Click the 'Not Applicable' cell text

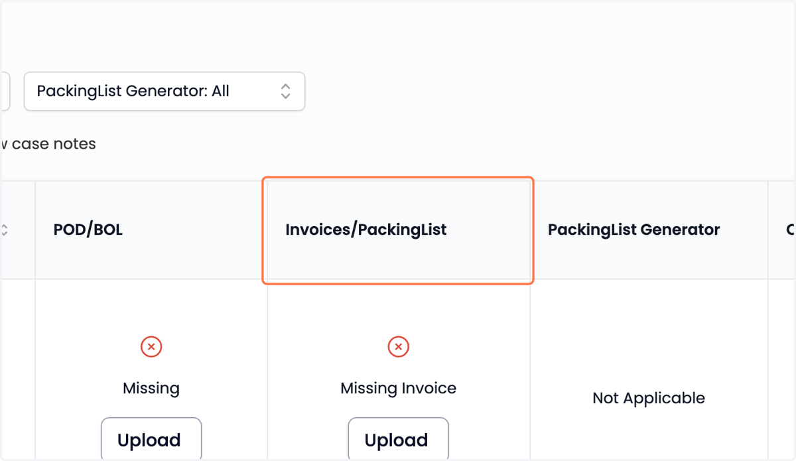click(649, 398)
